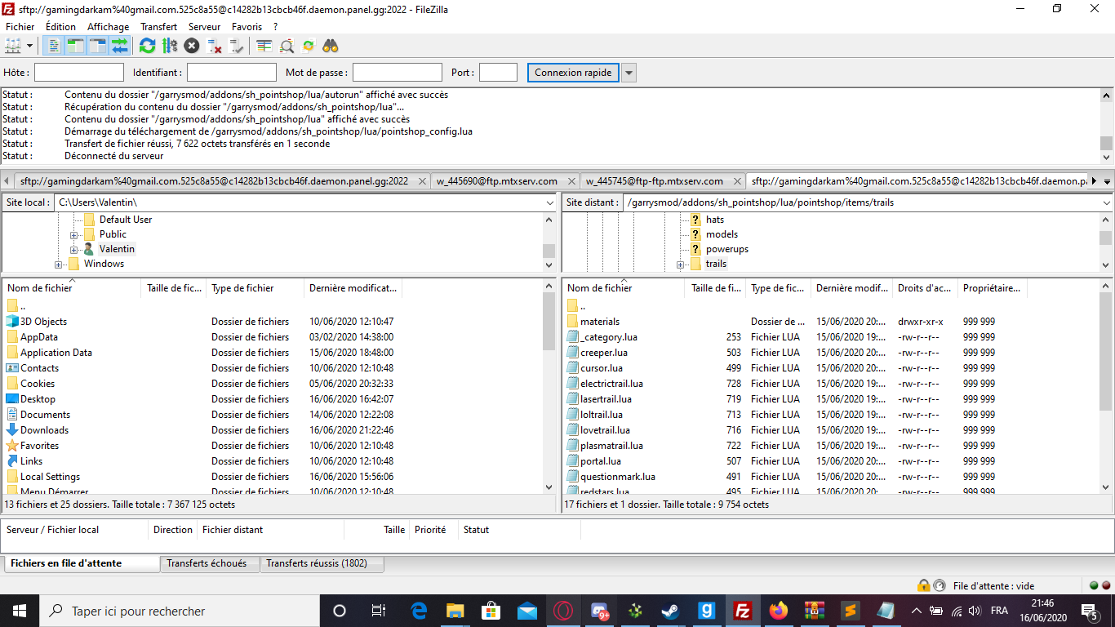Expand the Windows folder in local tree

(x=59, y=264)
